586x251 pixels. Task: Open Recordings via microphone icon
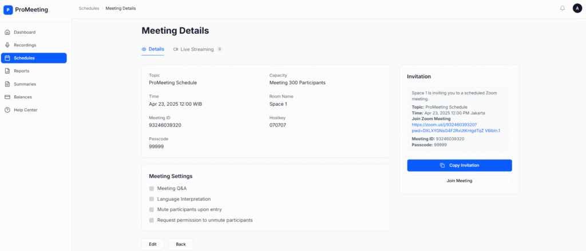(x=7, y=45)
